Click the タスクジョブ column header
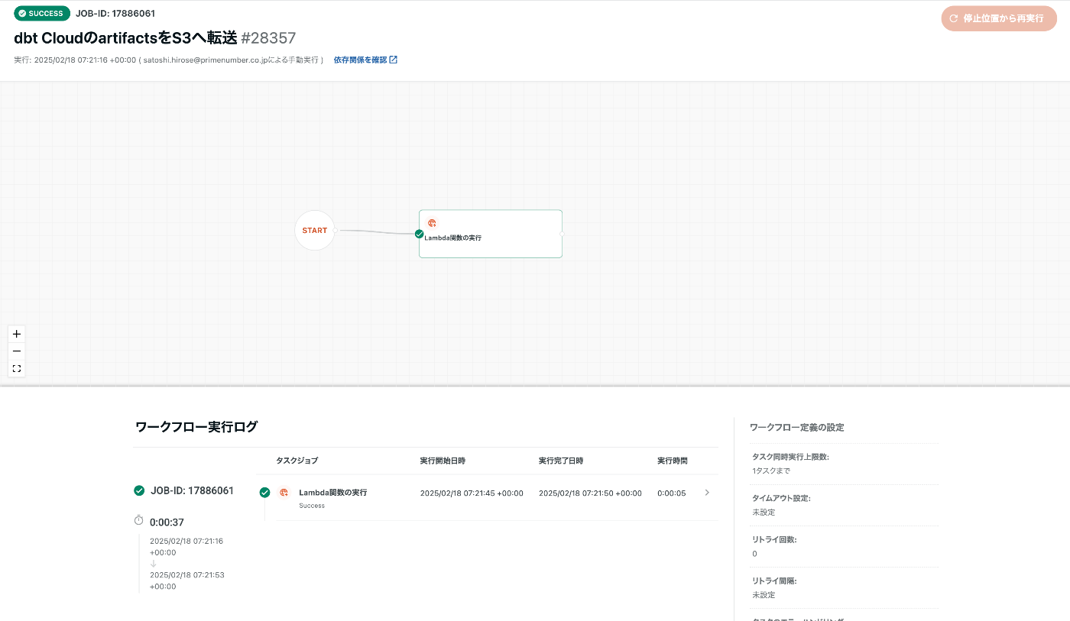The width and height of the screenshot is (1070, 621). 297,461
